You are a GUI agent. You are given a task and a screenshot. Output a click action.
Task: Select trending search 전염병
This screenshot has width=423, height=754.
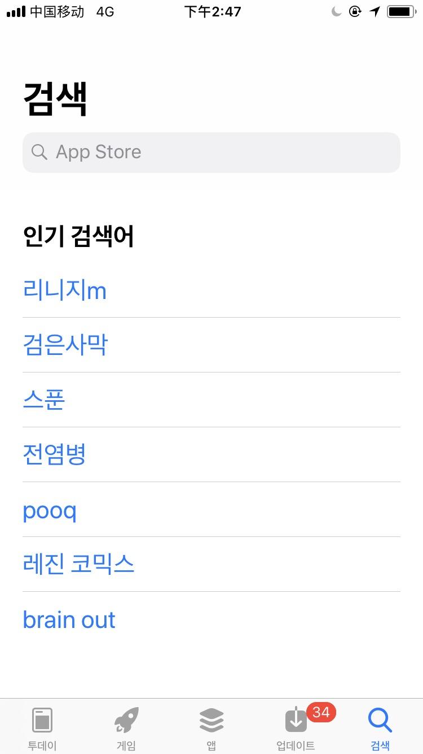click(x=54, y=454)
